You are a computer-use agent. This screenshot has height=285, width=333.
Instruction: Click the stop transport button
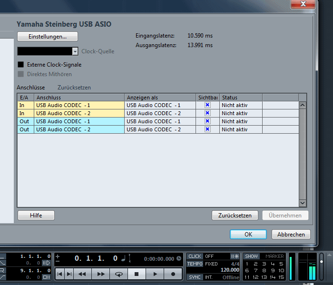tap(137, 274)
